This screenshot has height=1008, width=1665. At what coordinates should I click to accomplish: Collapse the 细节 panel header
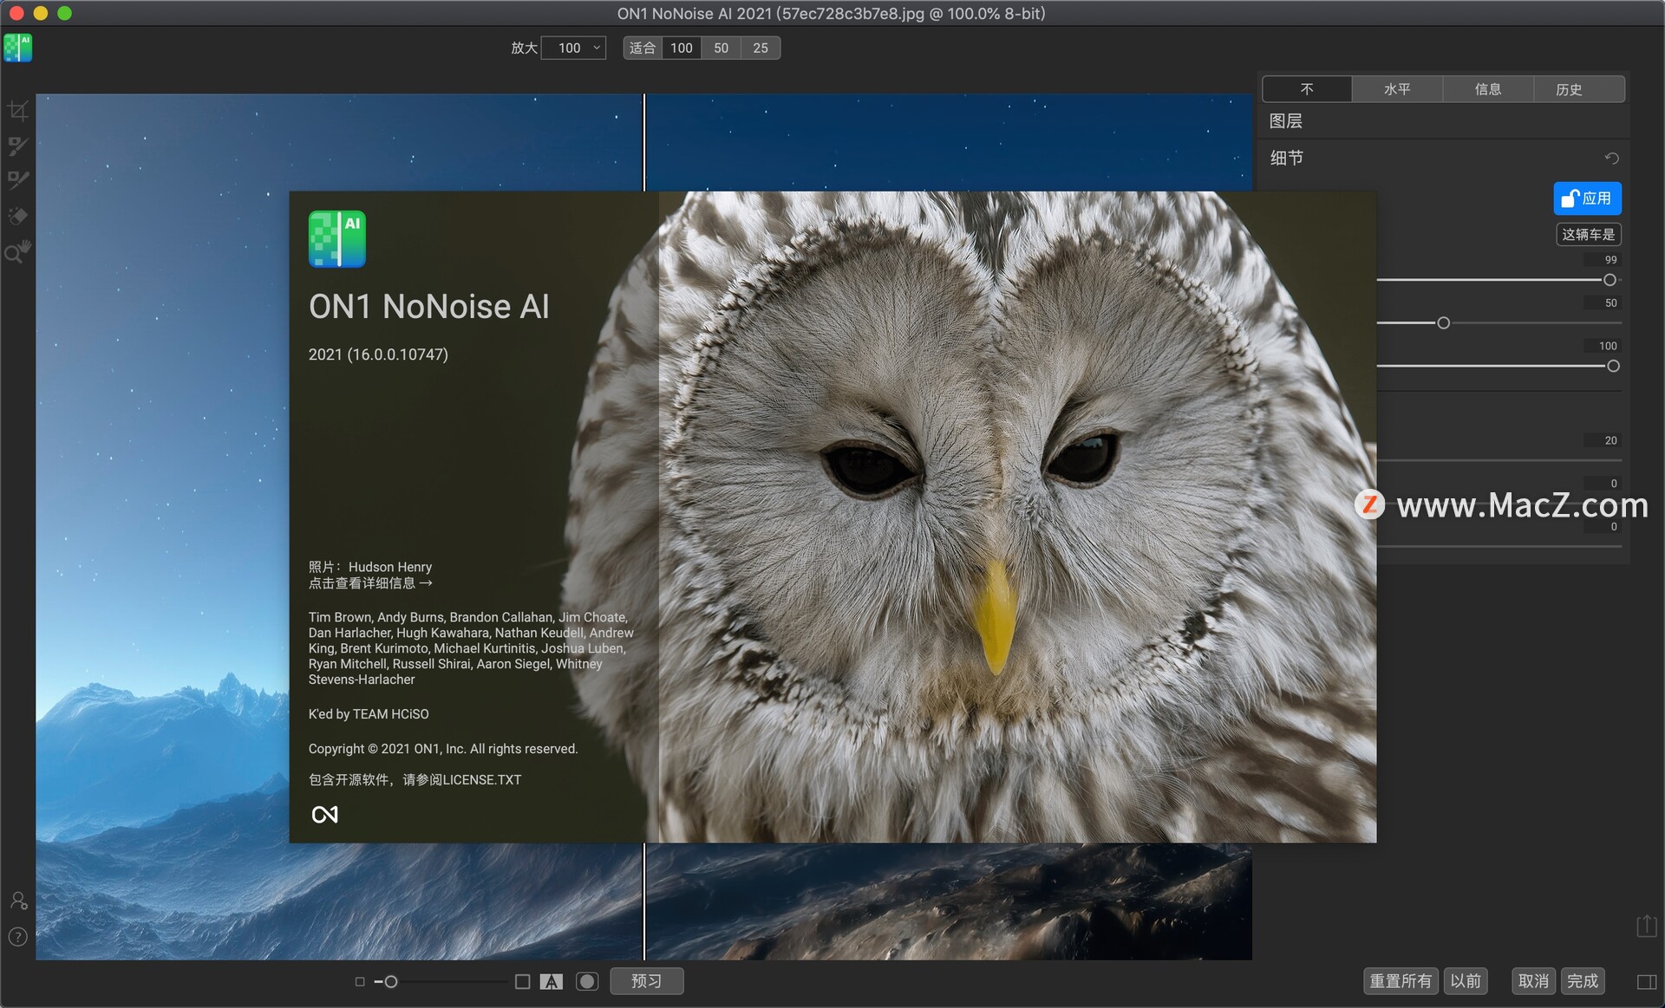click(x=1444, y=158)
